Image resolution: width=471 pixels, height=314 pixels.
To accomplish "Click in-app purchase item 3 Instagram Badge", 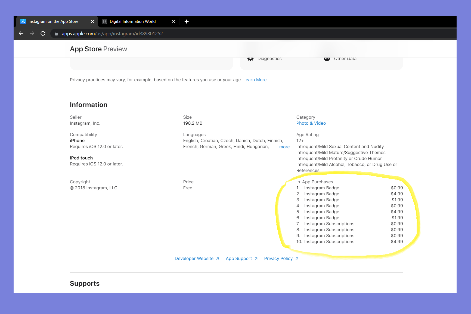I will tap(322, 200).
